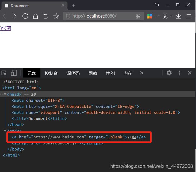
Task: Open the QR code icon in address bar
Action: click(138, 16)
